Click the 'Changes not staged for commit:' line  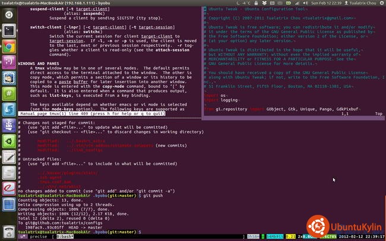click(x=56, y=123)
